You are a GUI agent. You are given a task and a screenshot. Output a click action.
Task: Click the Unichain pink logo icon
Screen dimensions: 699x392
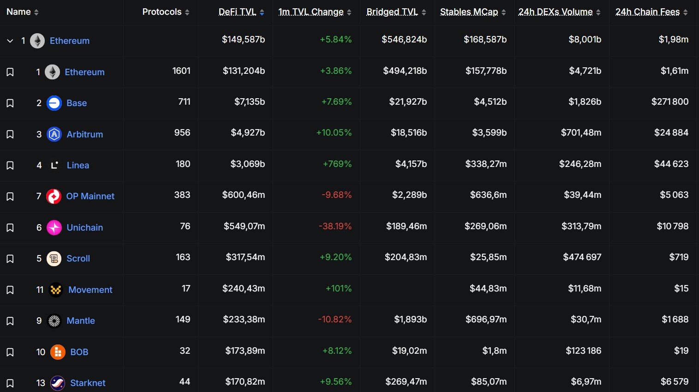(54, 227)
